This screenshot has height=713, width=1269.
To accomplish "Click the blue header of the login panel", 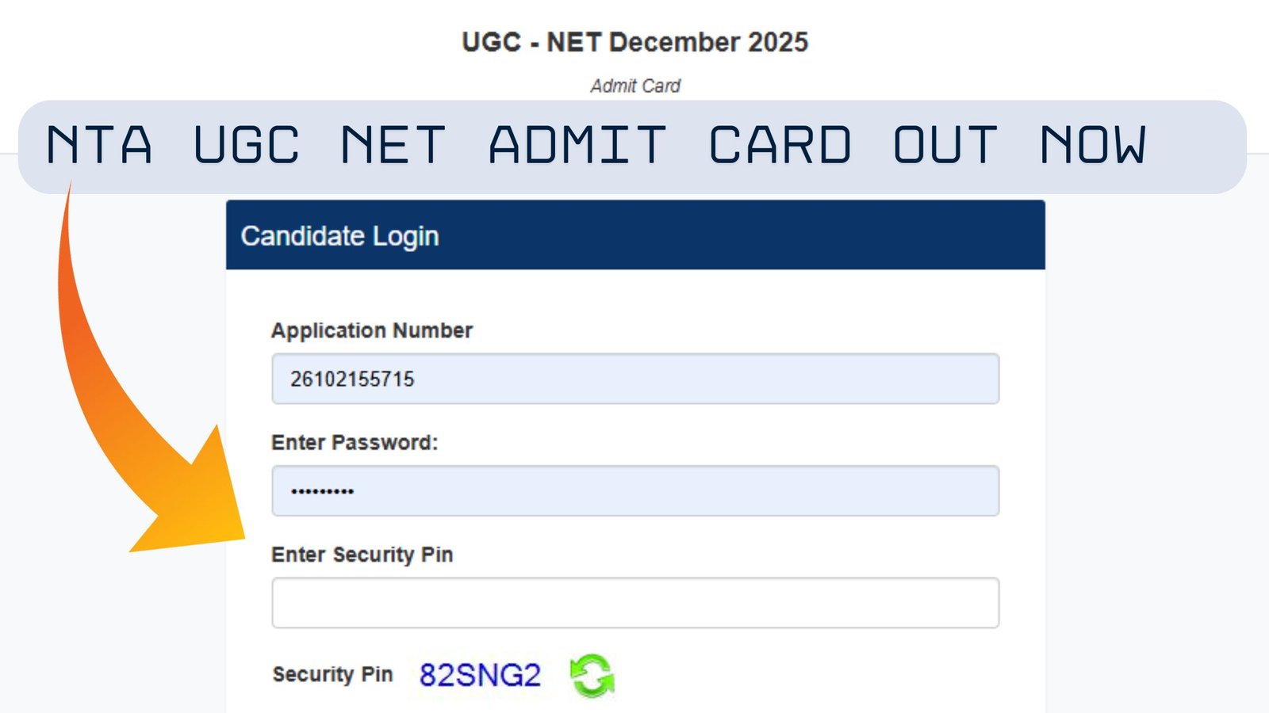I will coord(714,235).
